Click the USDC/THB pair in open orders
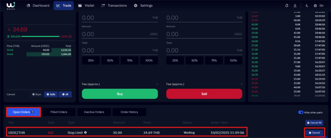This screenshot has width=331, height=138. (x=16, y=133)
